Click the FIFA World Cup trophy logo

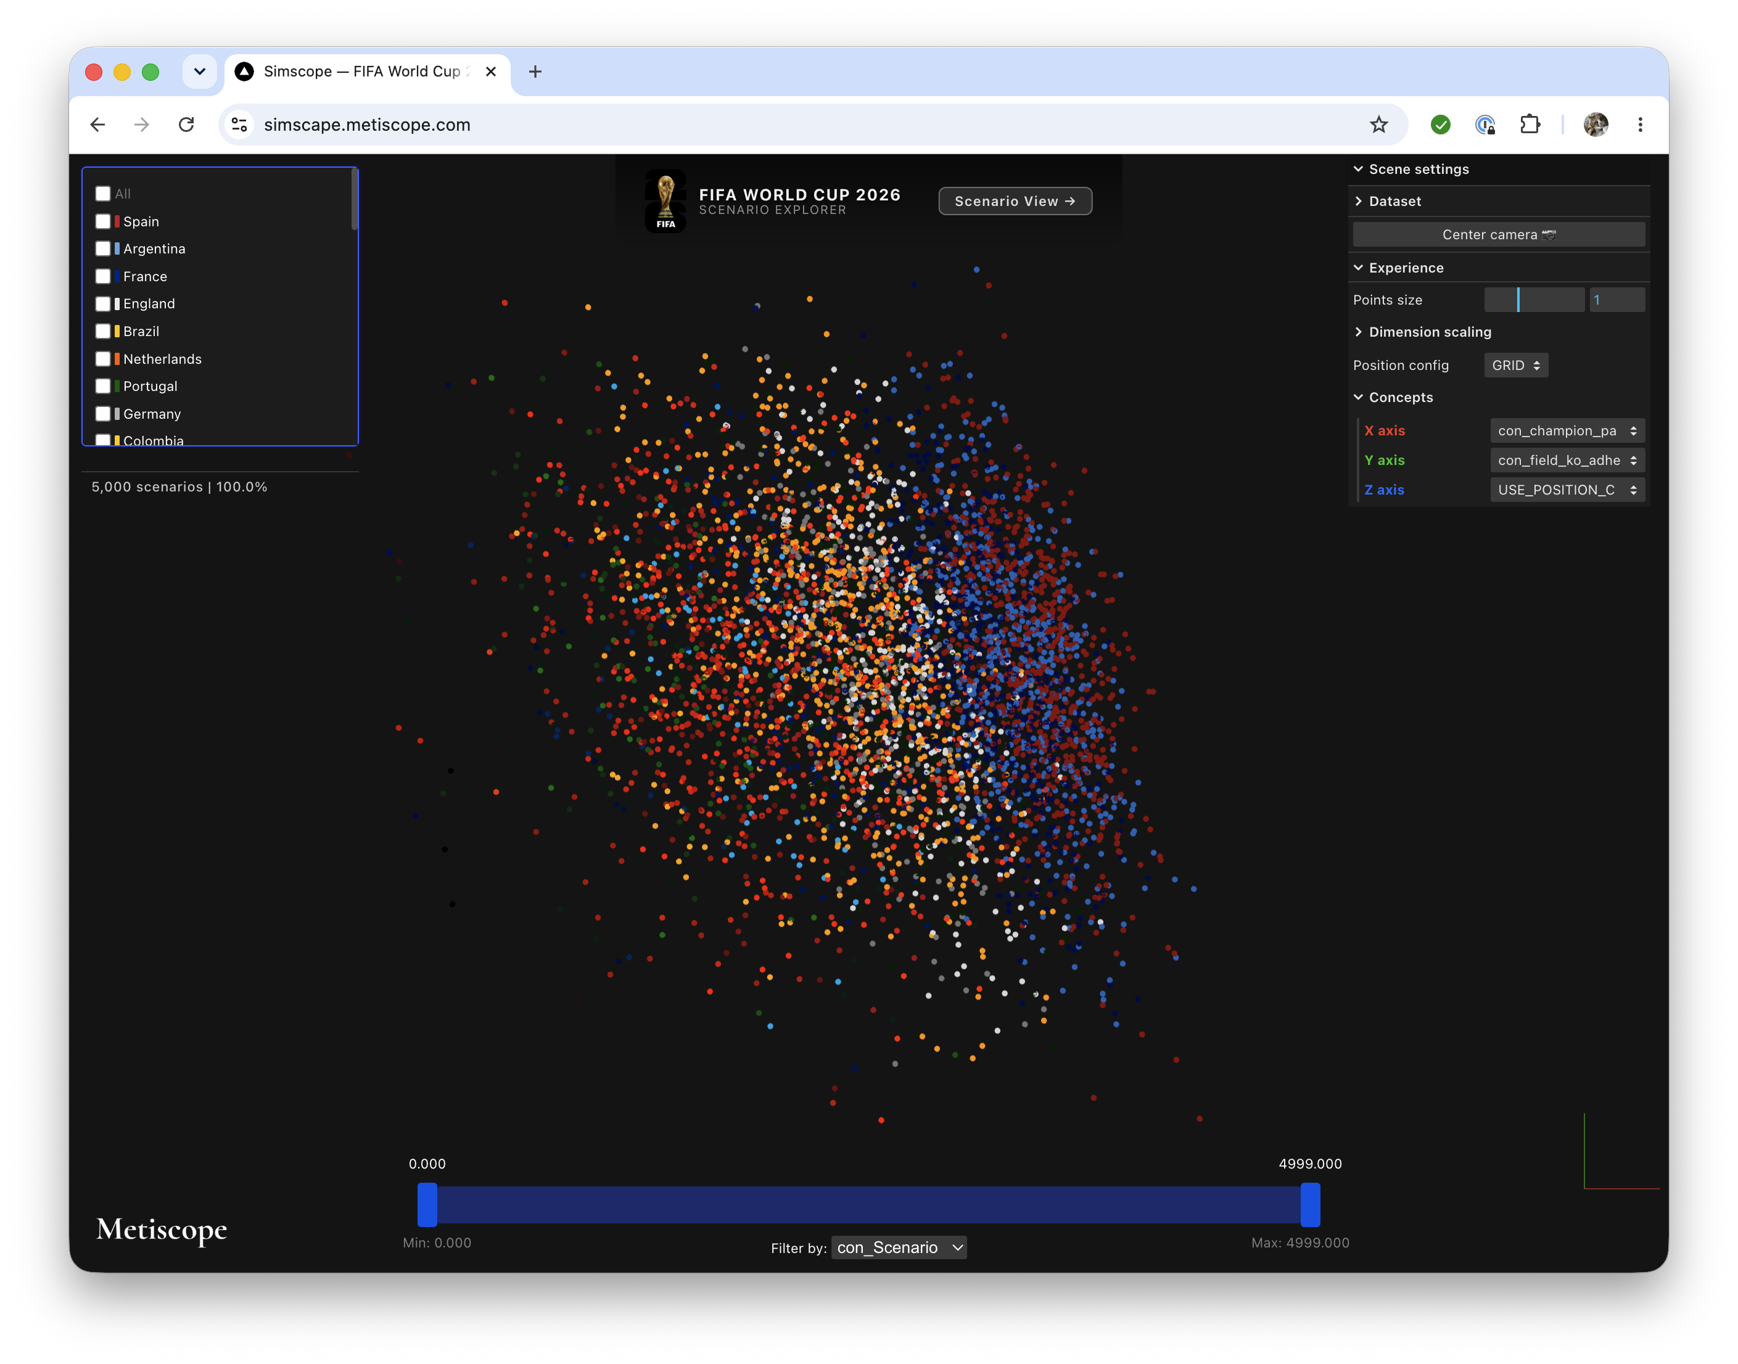tap(665, 201)
